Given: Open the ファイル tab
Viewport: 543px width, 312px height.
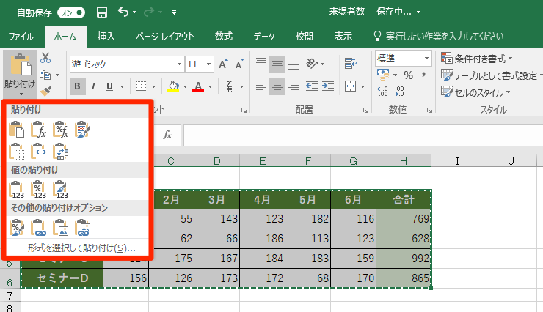Looking at the screenshot, I should pyautogui.click(x=21, y=37).
